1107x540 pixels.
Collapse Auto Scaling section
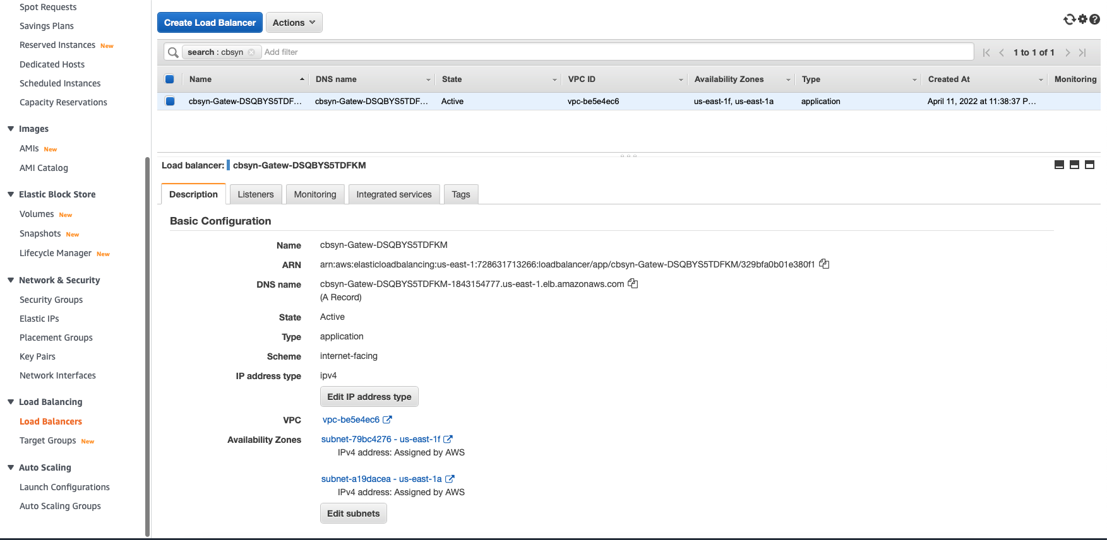tap(11, 467)
